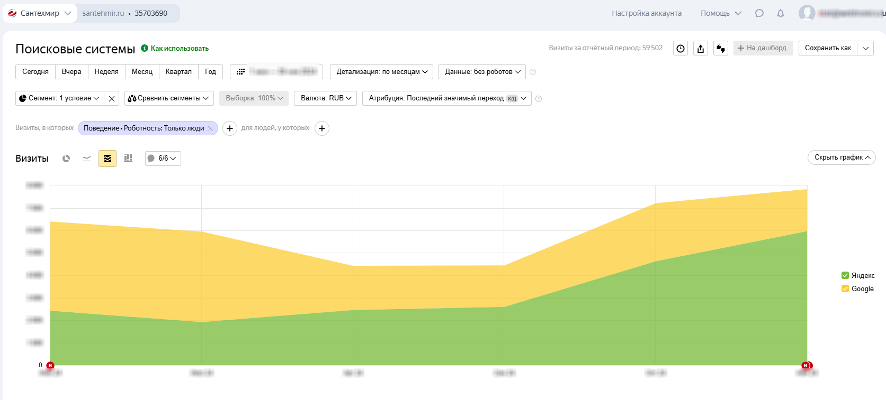This screenshot has width=886, height=400.
Task: Switch to line chart view icon
Action: point(87,159)
